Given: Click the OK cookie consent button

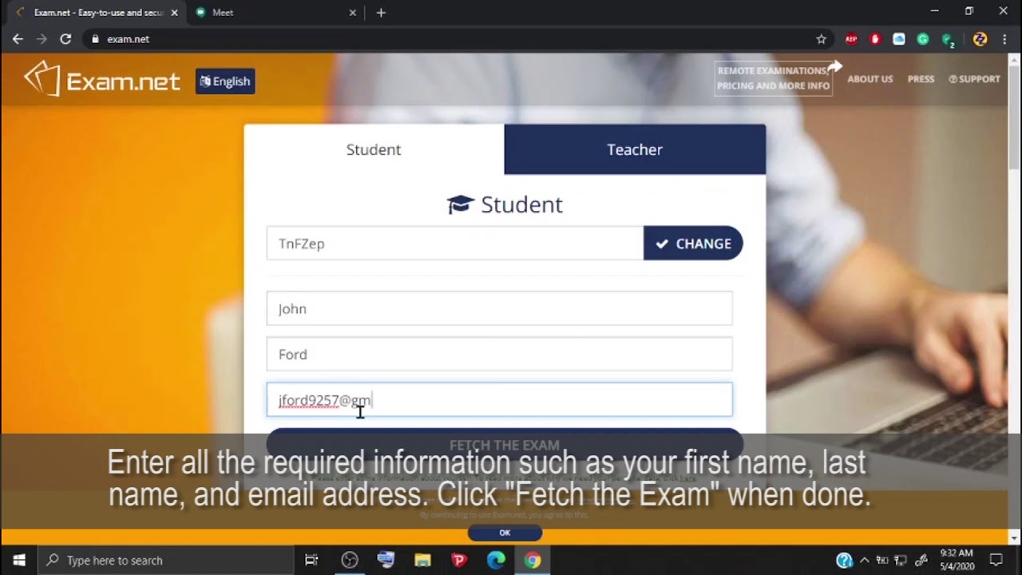Looking at the screenshot, I should (505, 533).
